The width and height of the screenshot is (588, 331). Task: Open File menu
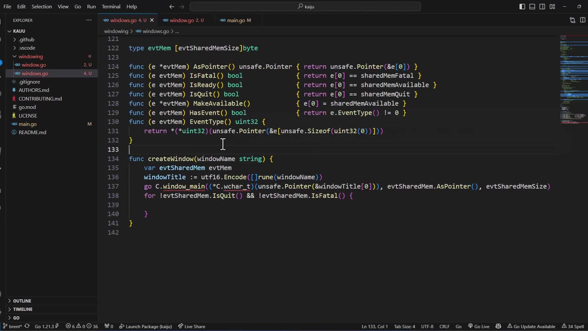tap(7, 6)
